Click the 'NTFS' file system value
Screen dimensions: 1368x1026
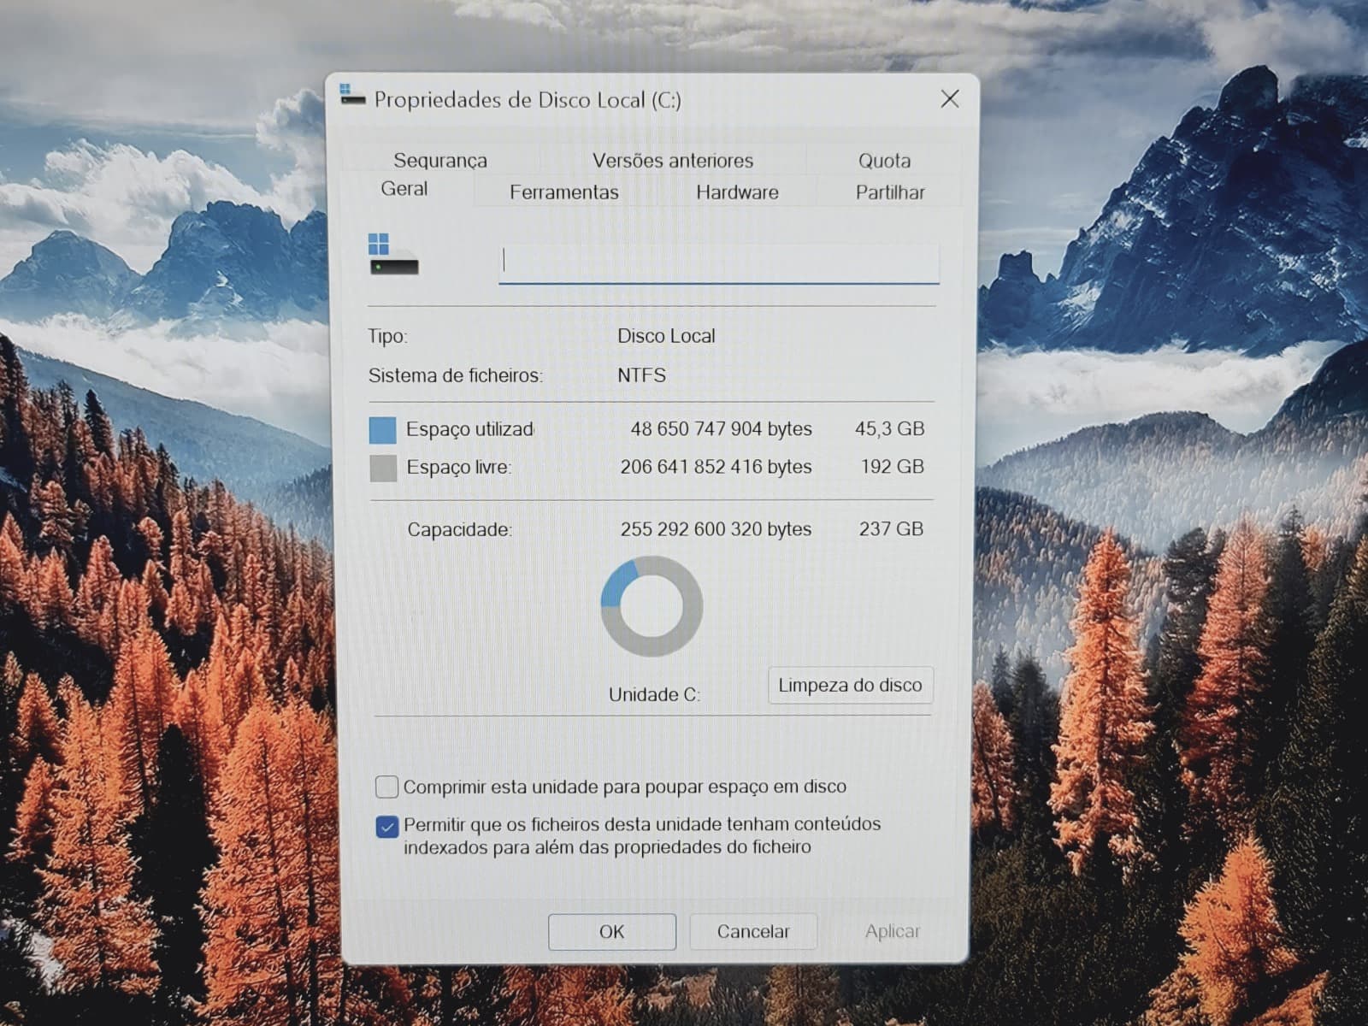[x=642, y=375]
